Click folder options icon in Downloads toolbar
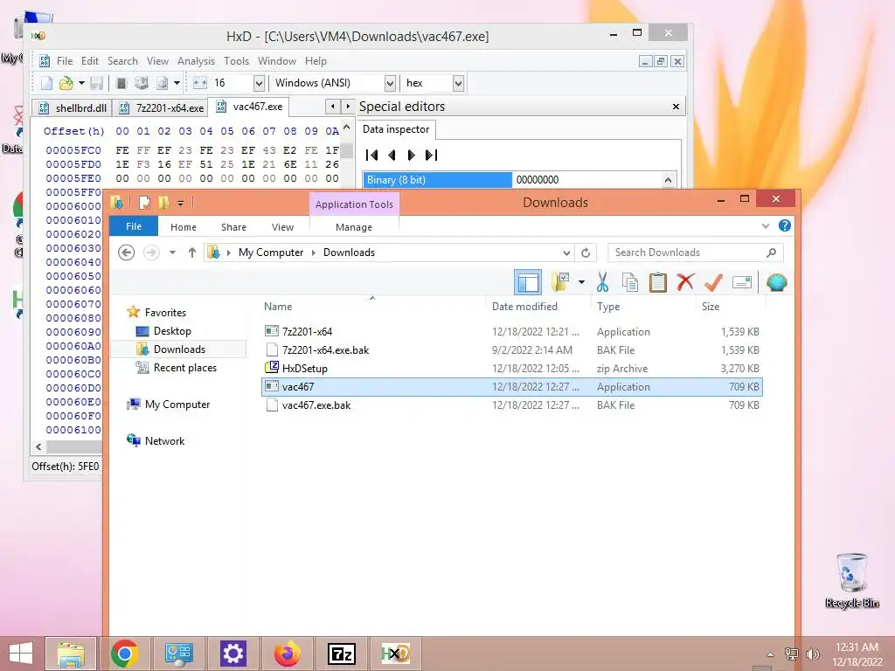 (x=560, y=282)
